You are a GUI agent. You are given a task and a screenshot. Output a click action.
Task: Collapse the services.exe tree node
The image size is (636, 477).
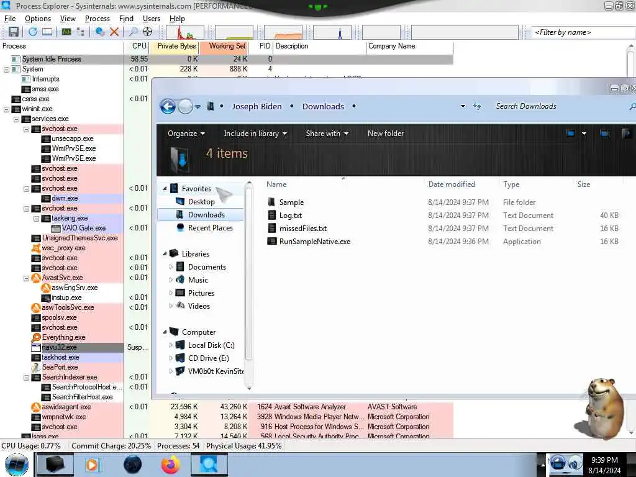click(x=16, y=119)
